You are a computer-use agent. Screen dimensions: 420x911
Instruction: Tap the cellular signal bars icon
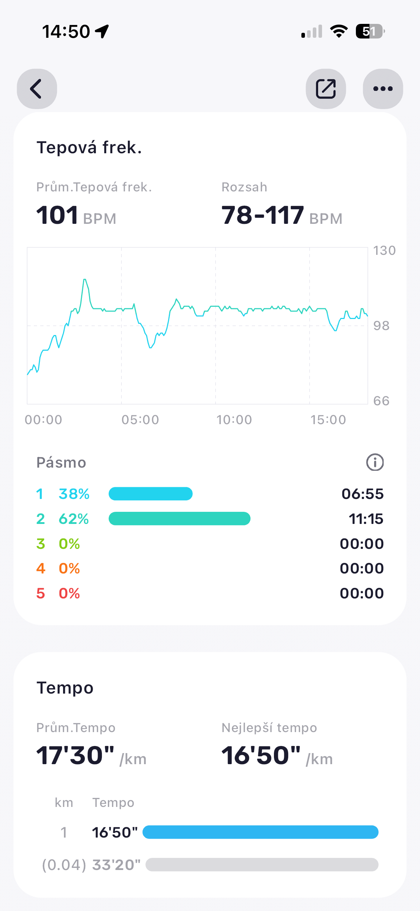(312, 31)
